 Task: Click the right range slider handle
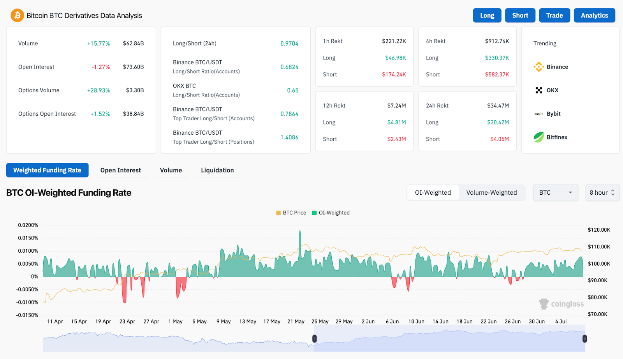coord(584,339)
